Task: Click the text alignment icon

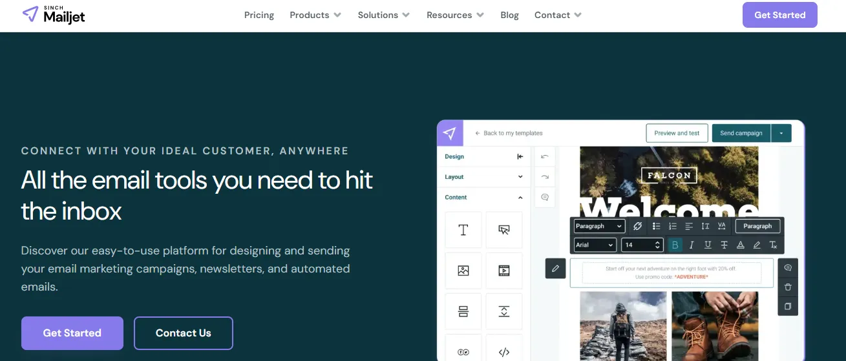Action: coord(689,226)
